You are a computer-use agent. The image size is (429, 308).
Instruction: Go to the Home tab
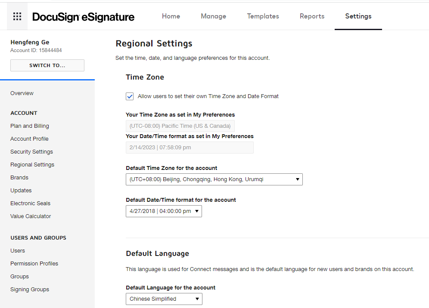tap(171, 16)
